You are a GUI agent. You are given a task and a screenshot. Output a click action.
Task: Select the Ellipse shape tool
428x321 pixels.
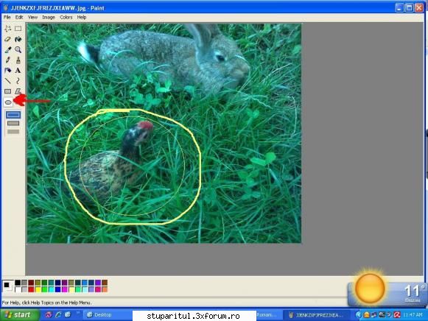click(8, 102)
